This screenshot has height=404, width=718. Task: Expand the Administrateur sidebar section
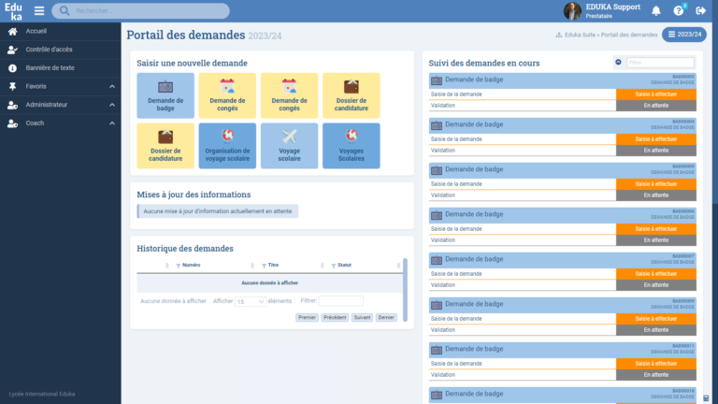(112, 105)
